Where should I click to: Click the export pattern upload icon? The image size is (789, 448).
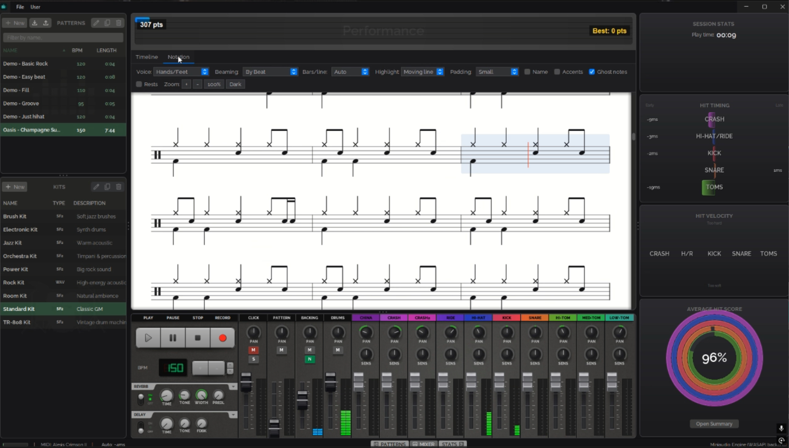click(46, 23)
